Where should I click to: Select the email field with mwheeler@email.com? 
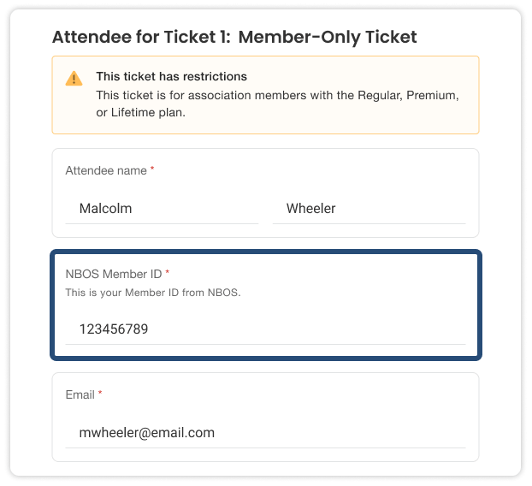(265, 433)
